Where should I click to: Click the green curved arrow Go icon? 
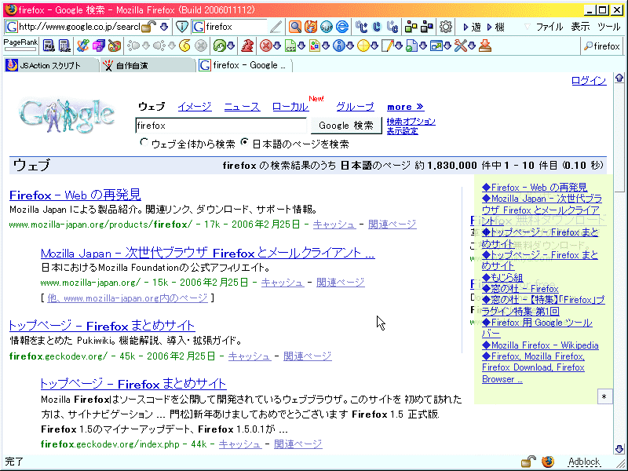(x=220, y=46)
